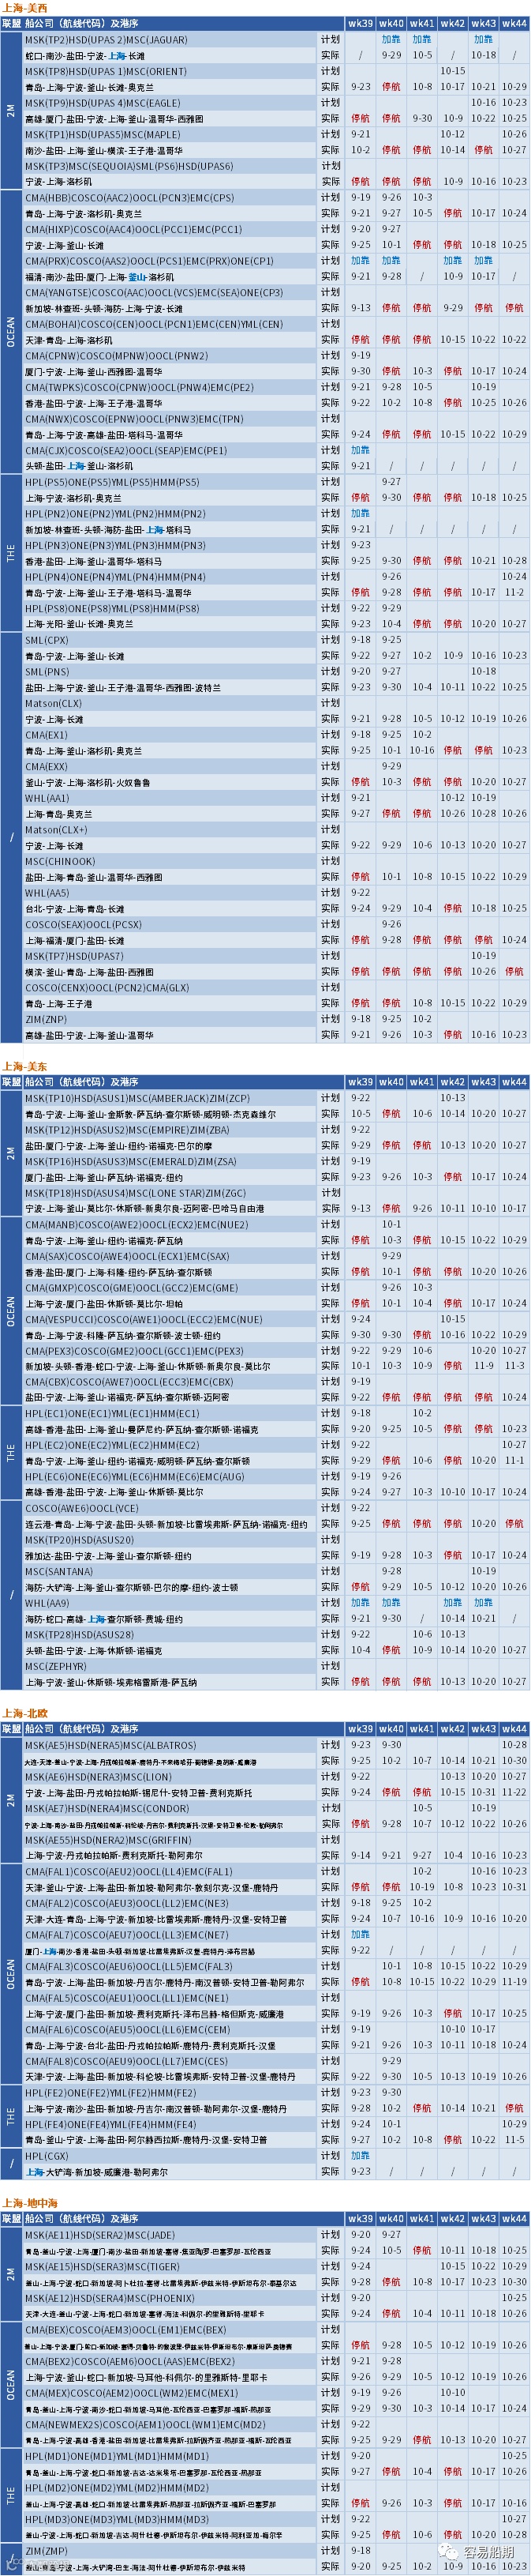Select the SML(PNS) service row
Screen dimensions: 531x2576
[x=170, y=672]
